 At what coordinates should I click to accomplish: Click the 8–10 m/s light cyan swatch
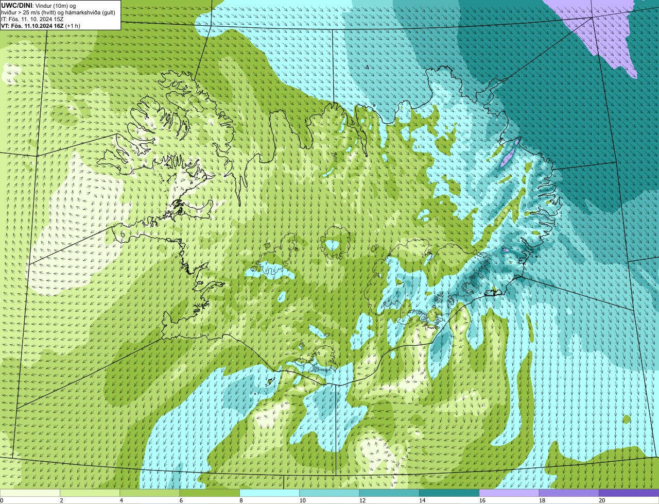[269, 493]
